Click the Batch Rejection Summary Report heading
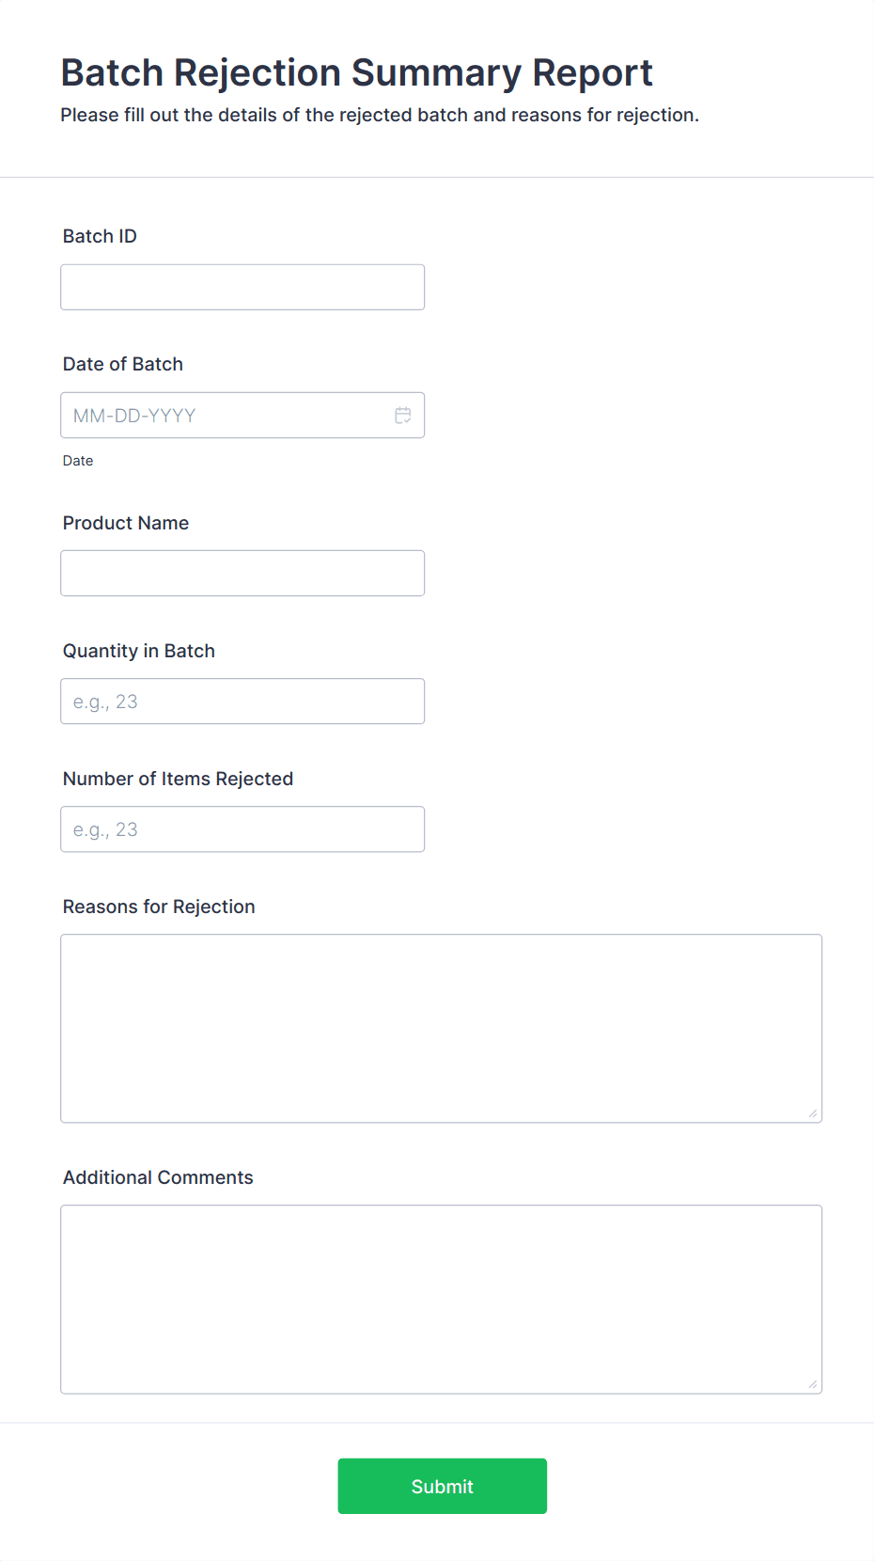 356,72
